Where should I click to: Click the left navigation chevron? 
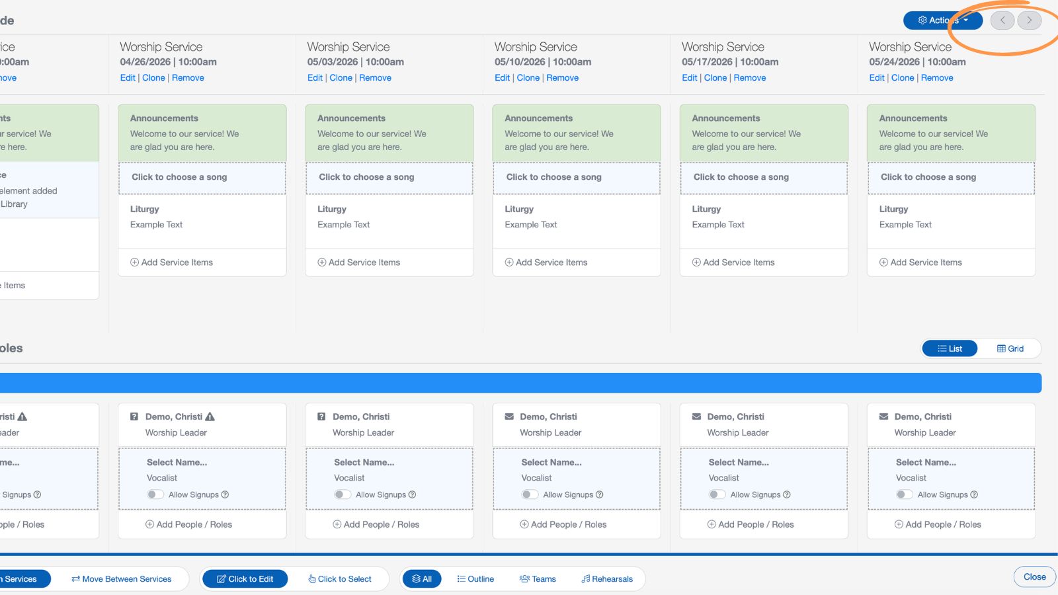[1002, 20]
